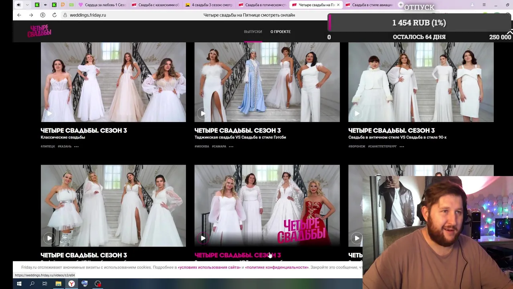This screenshot has width=513, height=289.
Task: Click the weddings.friday.ru address field
Action: pos(88,15)
